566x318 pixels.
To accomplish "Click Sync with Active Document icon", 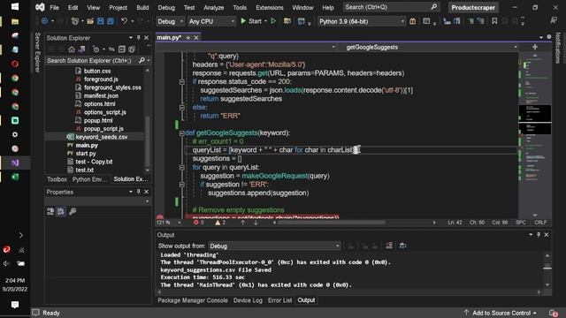I will pyautogui.click(x=111, y=49).
